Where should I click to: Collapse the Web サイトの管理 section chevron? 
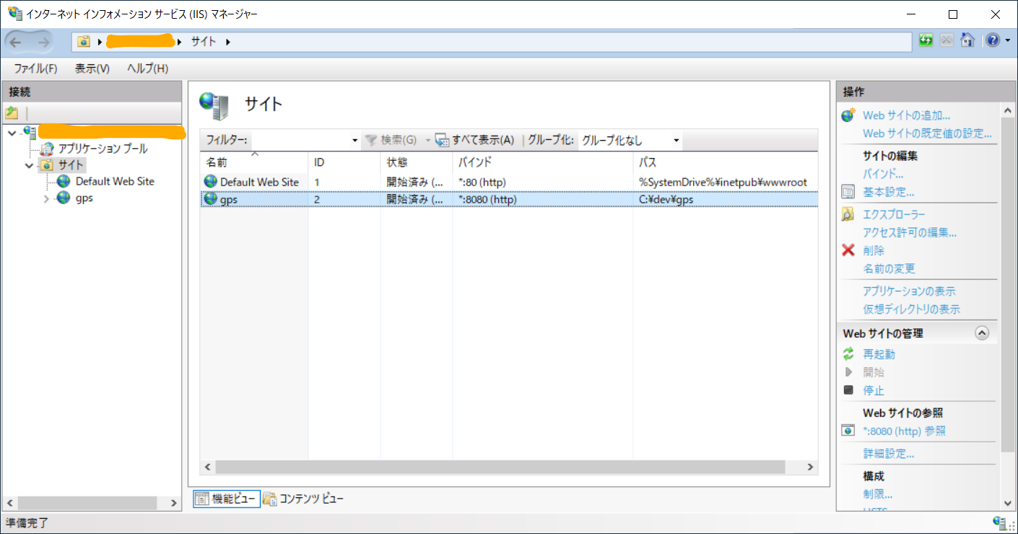point(981,333)
